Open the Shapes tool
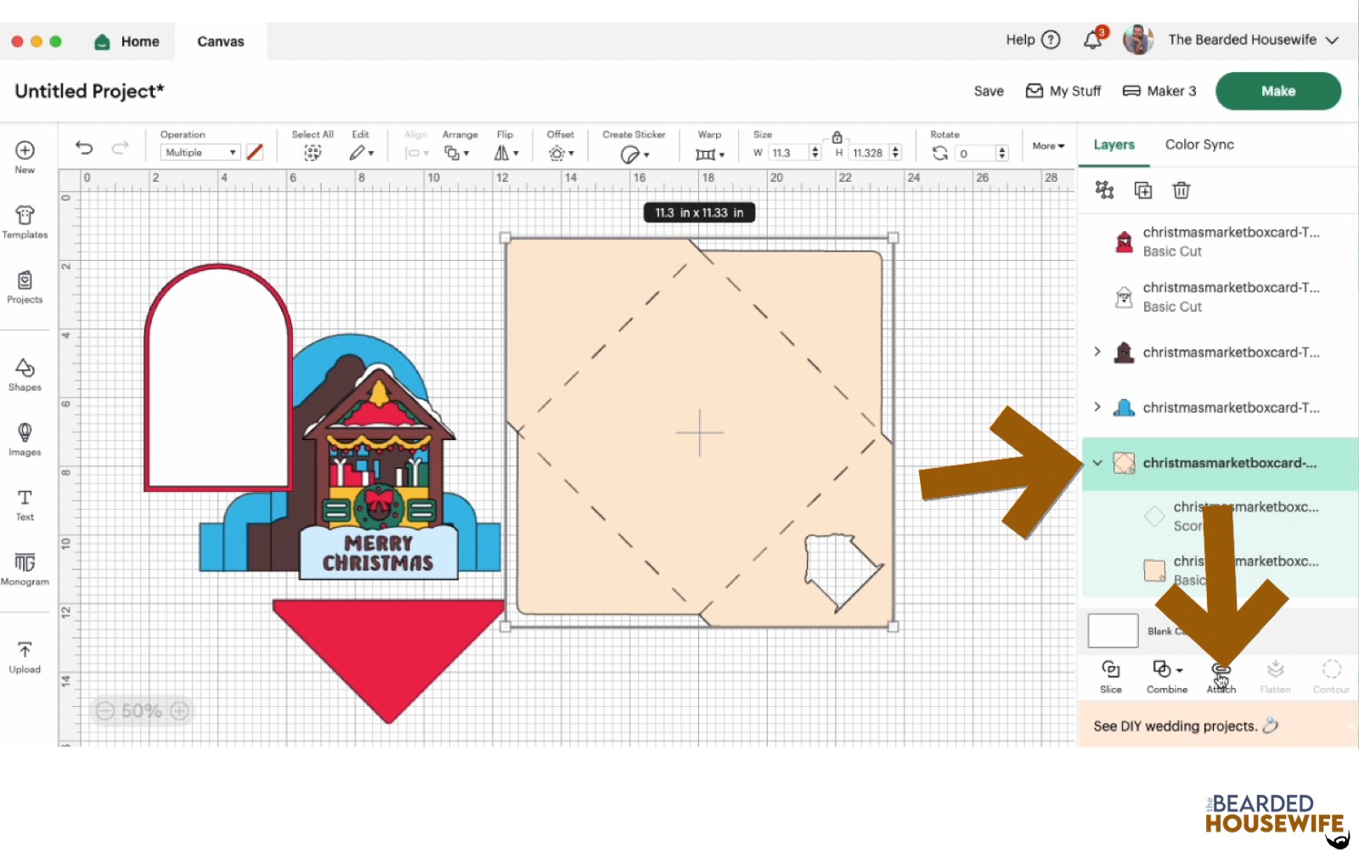1359x864 pixels. pyautogui.click(x=25, y=375)
